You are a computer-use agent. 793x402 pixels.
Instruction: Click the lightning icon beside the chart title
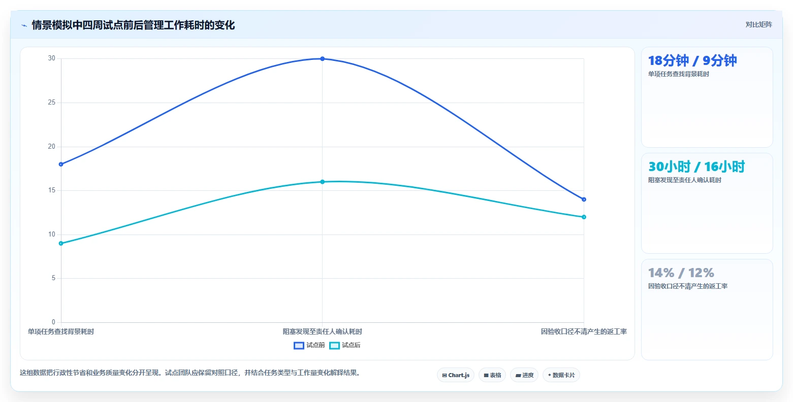(x=24, y=25)
